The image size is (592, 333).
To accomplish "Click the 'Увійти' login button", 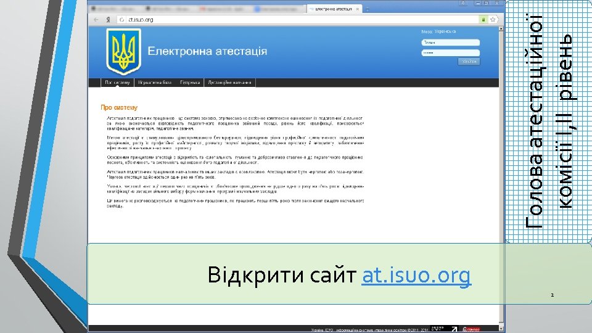I will pos(469,62).
